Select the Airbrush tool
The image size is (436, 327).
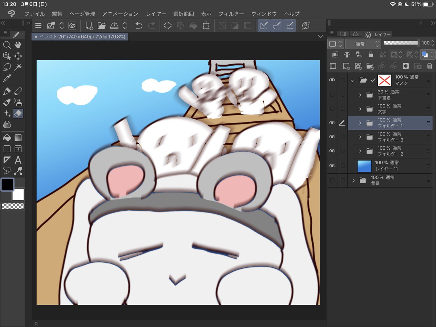tap(18, 102)
